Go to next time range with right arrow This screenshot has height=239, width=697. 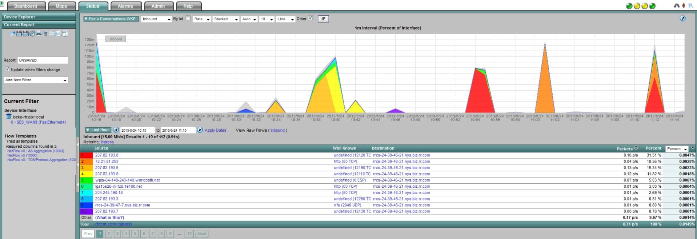[x=200, y=130]
